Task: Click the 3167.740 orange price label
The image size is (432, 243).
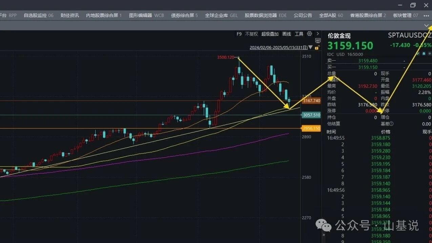Action: pyautogui.click(x=311, y=101)
